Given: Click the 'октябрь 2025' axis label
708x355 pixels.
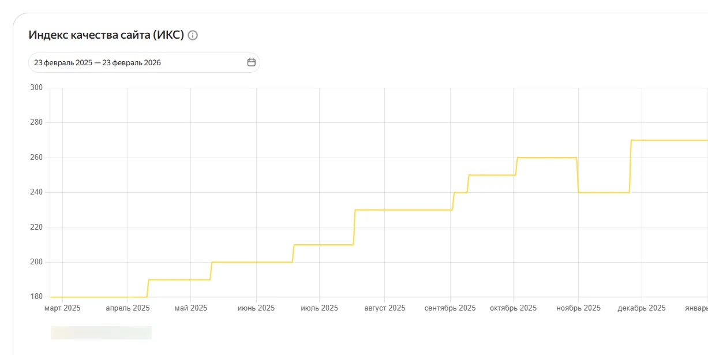Looking at the screenshot, I should (x=513, y=308).
